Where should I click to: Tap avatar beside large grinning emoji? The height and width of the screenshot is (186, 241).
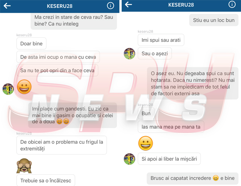tap(8, 89)
